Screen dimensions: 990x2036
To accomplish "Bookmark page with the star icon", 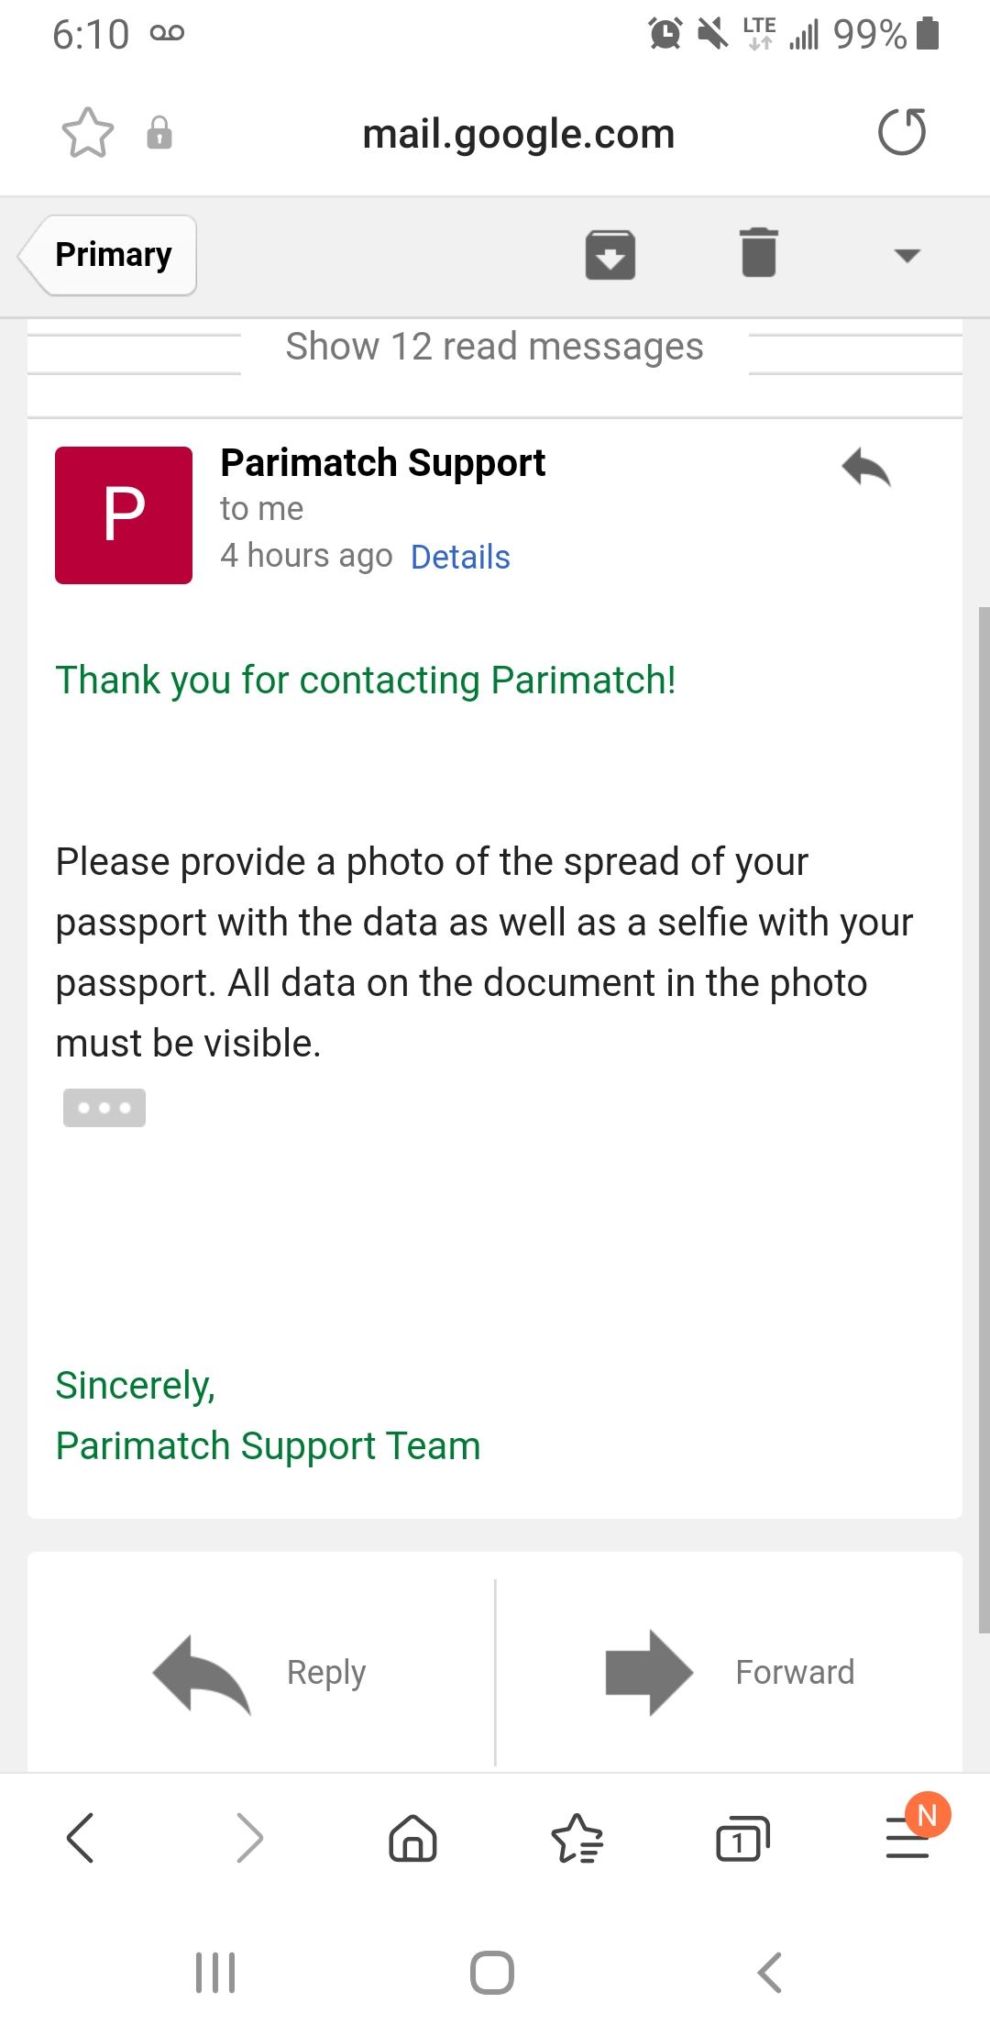I will pos(88,133).
